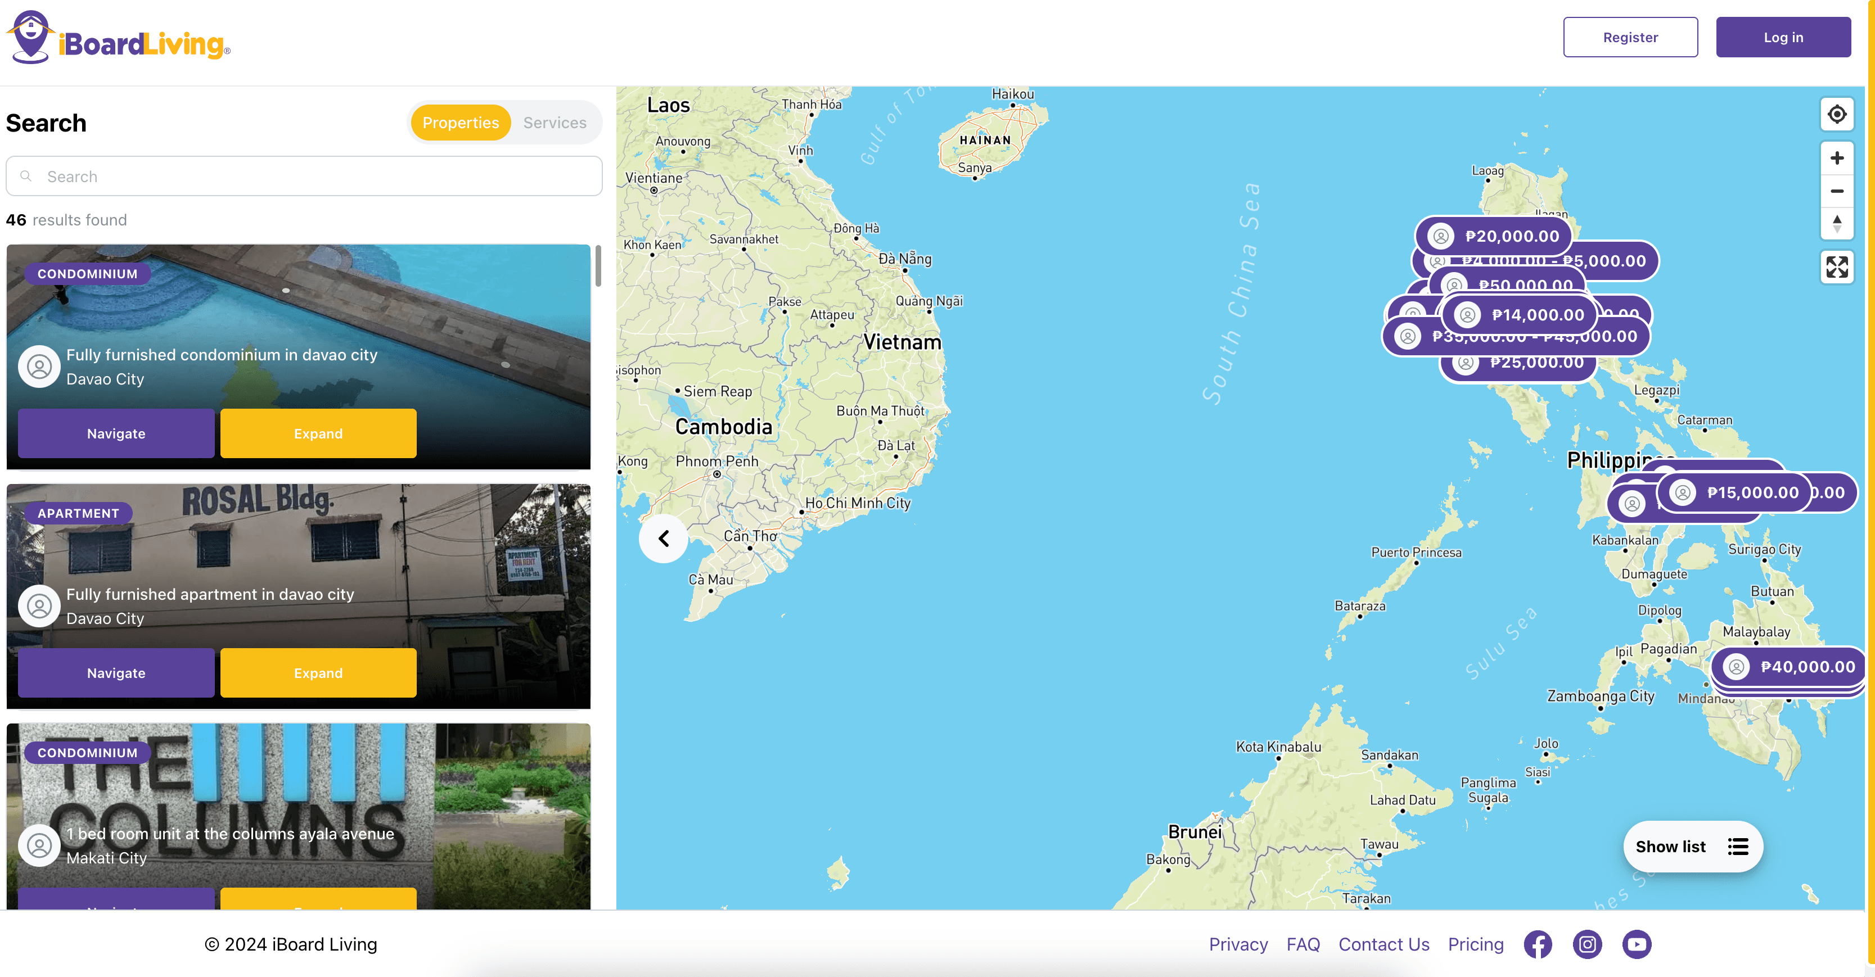Select the ₱14,000.00 map marker
The image size is (1875, 977).
point(1519,315)
